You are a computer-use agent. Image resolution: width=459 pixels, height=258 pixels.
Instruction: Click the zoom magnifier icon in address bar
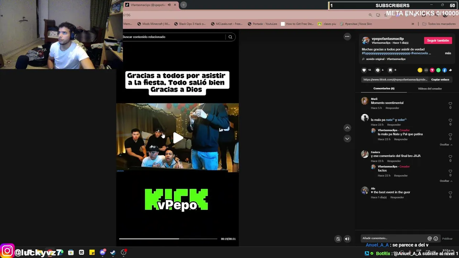click(x=370, y=15)
